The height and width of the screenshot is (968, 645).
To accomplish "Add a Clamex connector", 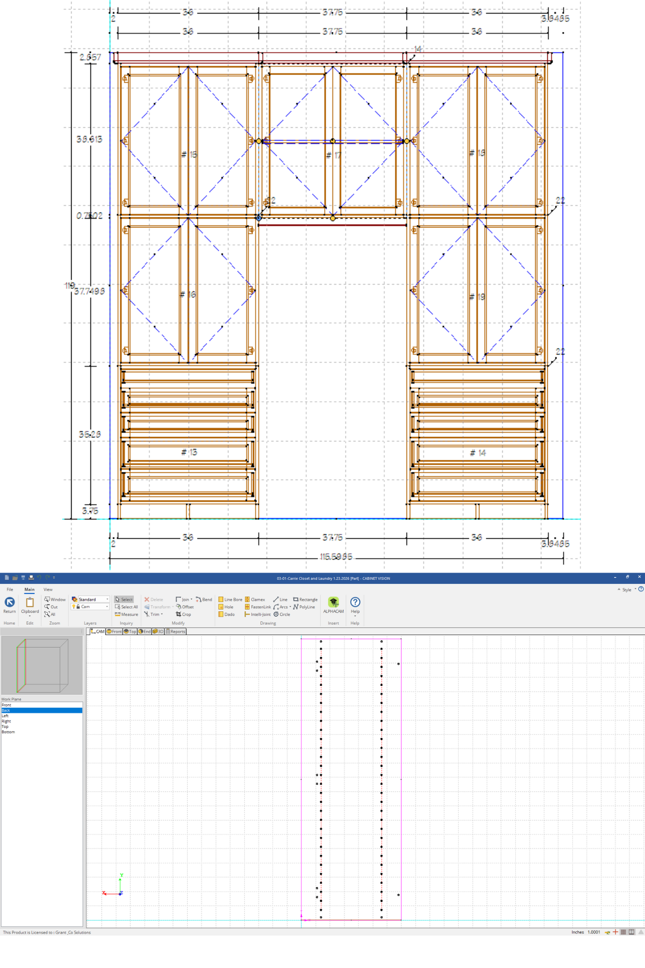I will click(255, 599).
